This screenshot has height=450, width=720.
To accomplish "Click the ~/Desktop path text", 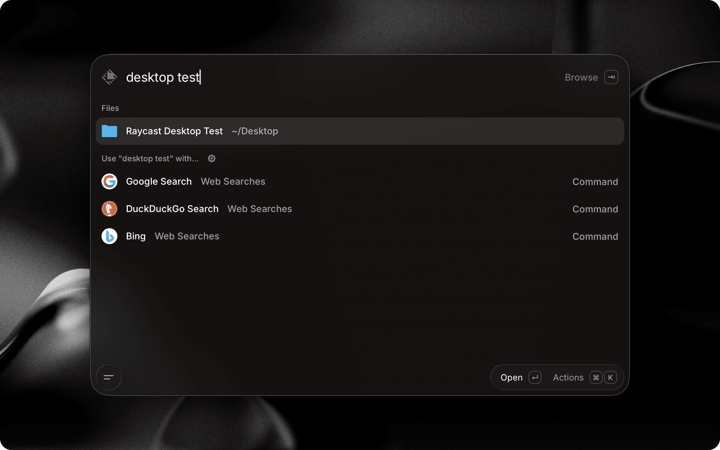I will (x=255, y=131).
